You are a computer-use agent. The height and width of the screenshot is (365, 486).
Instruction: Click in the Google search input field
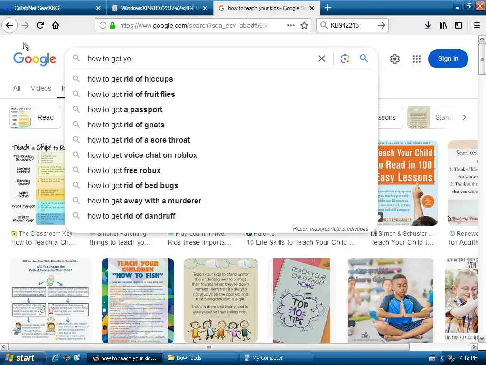[x=200, y=58]
